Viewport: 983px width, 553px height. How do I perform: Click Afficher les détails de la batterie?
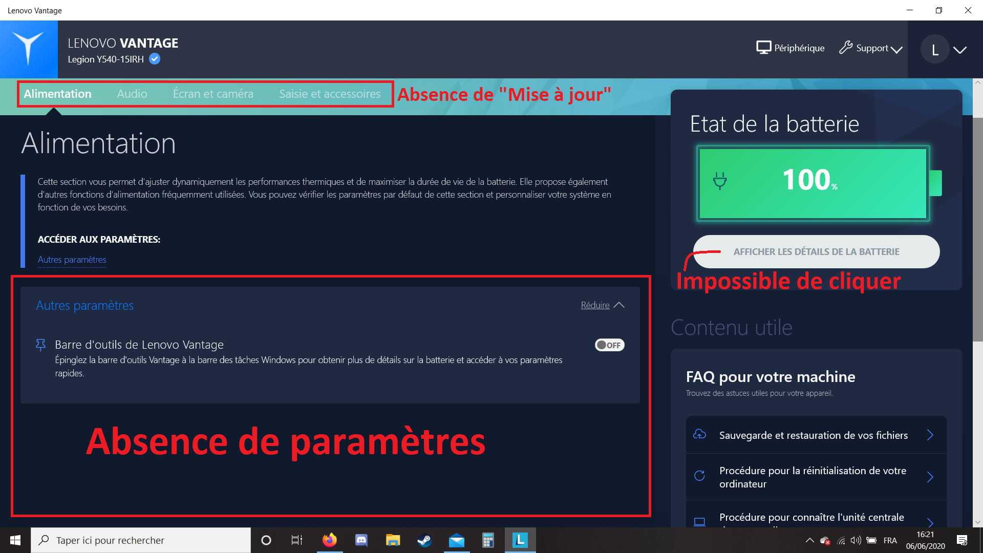(x=816, y=251)
